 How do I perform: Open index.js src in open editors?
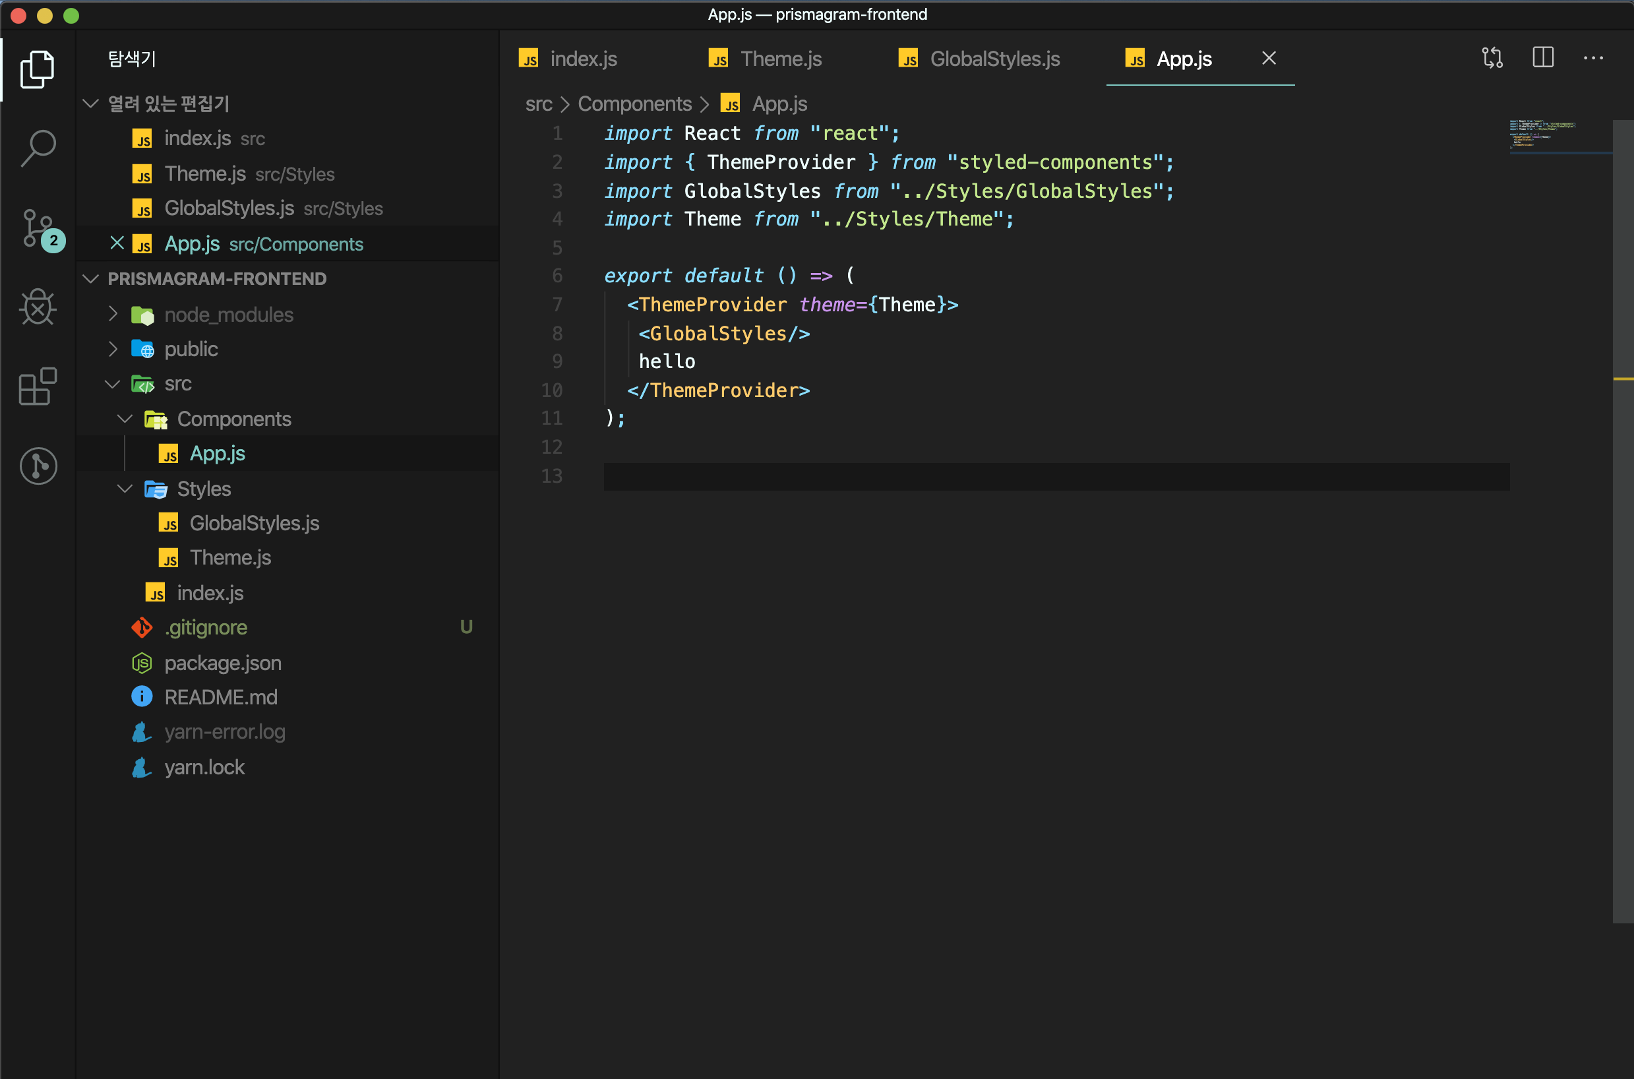pyautogui.click(x=287, y=139)
